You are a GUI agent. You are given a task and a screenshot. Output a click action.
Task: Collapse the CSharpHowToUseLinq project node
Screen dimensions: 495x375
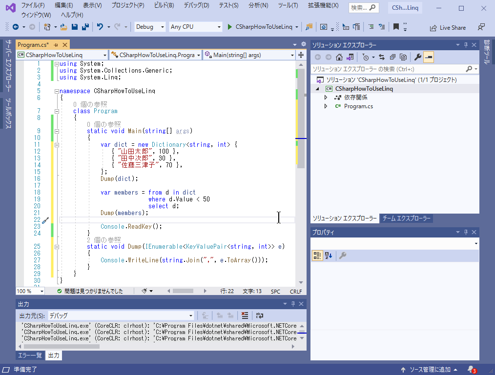318,89
